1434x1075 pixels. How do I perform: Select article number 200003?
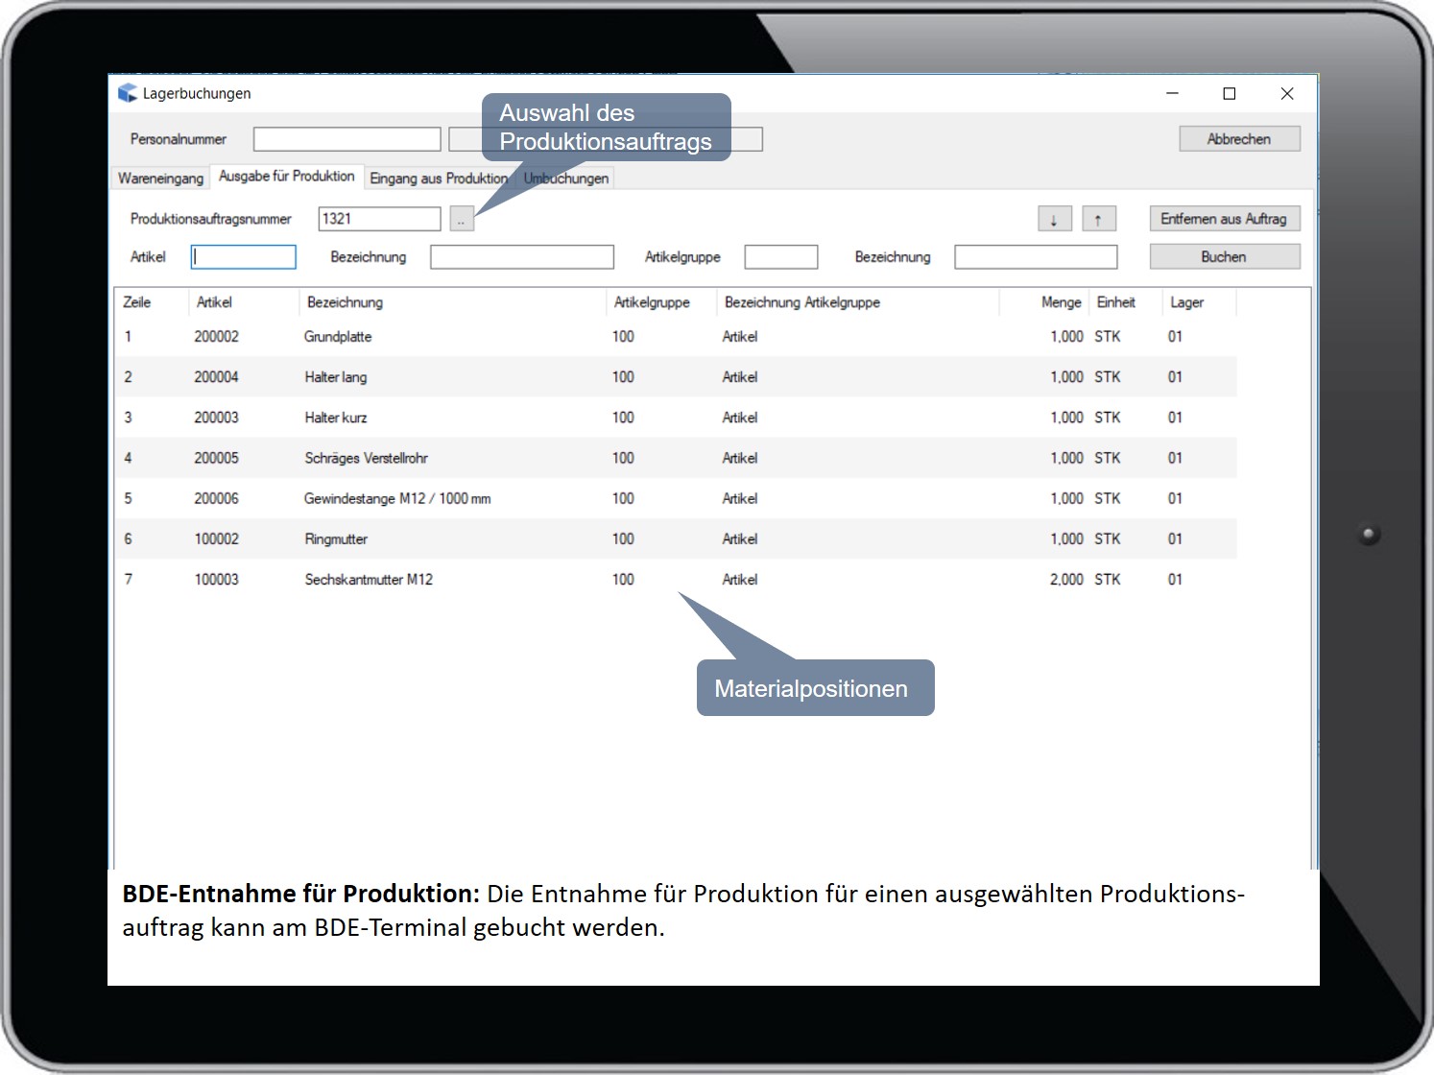tap(216, 418)
